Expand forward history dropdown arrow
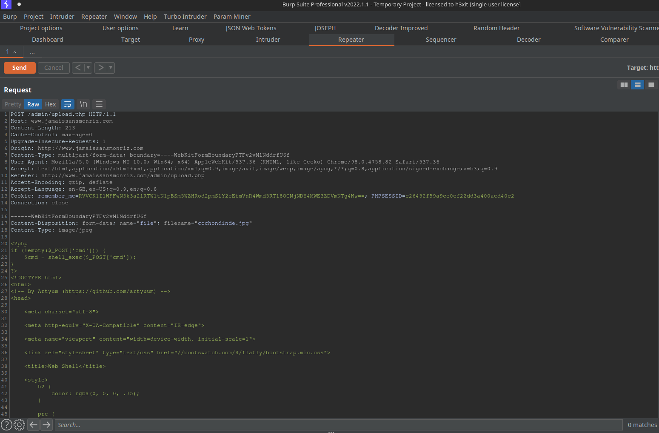The height and width of the screenshot is (433, 659). 111,68
